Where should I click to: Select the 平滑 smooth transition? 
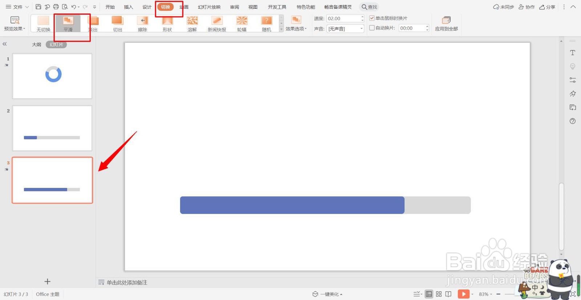pos(68,24)
